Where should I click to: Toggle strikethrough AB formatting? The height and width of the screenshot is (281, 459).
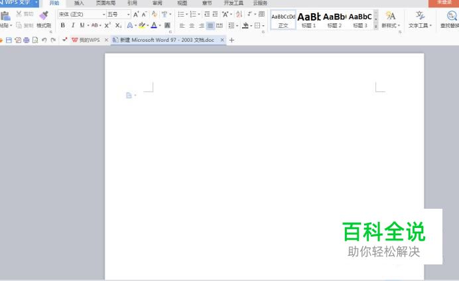click(x=95, y=25)
